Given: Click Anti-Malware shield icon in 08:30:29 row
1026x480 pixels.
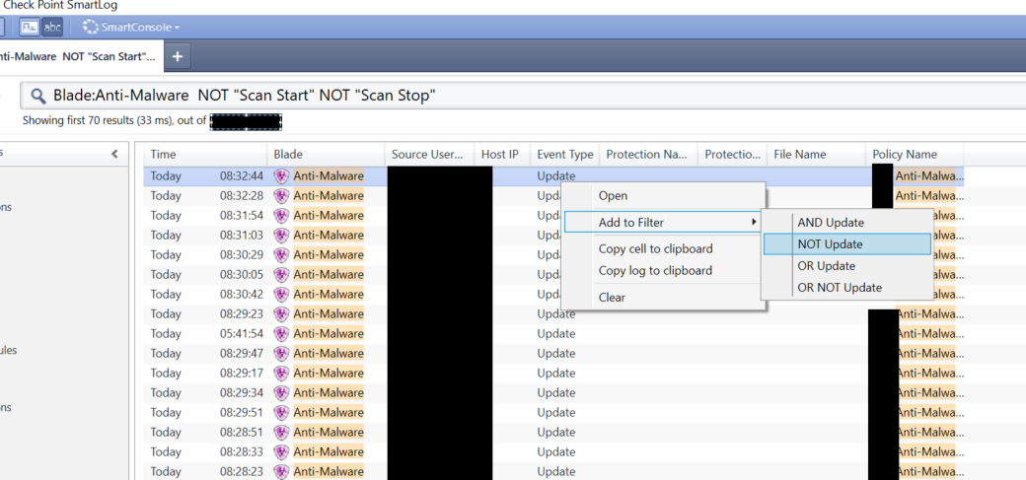Looking at the screenshot, I should pos(281,254).
